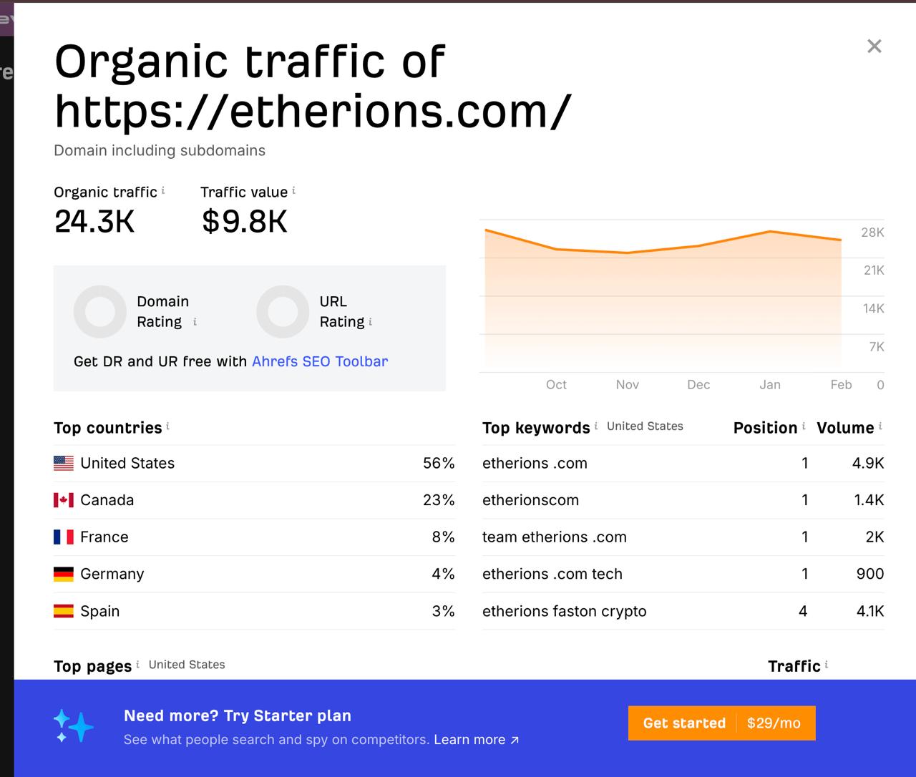Close the organic traffic dialog
Viewport: 916px width, 777px height.
(874, 47)
